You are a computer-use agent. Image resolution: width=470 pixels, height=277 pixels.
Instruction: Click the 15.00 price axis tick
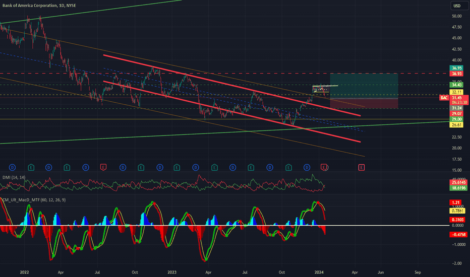[457, 170]
